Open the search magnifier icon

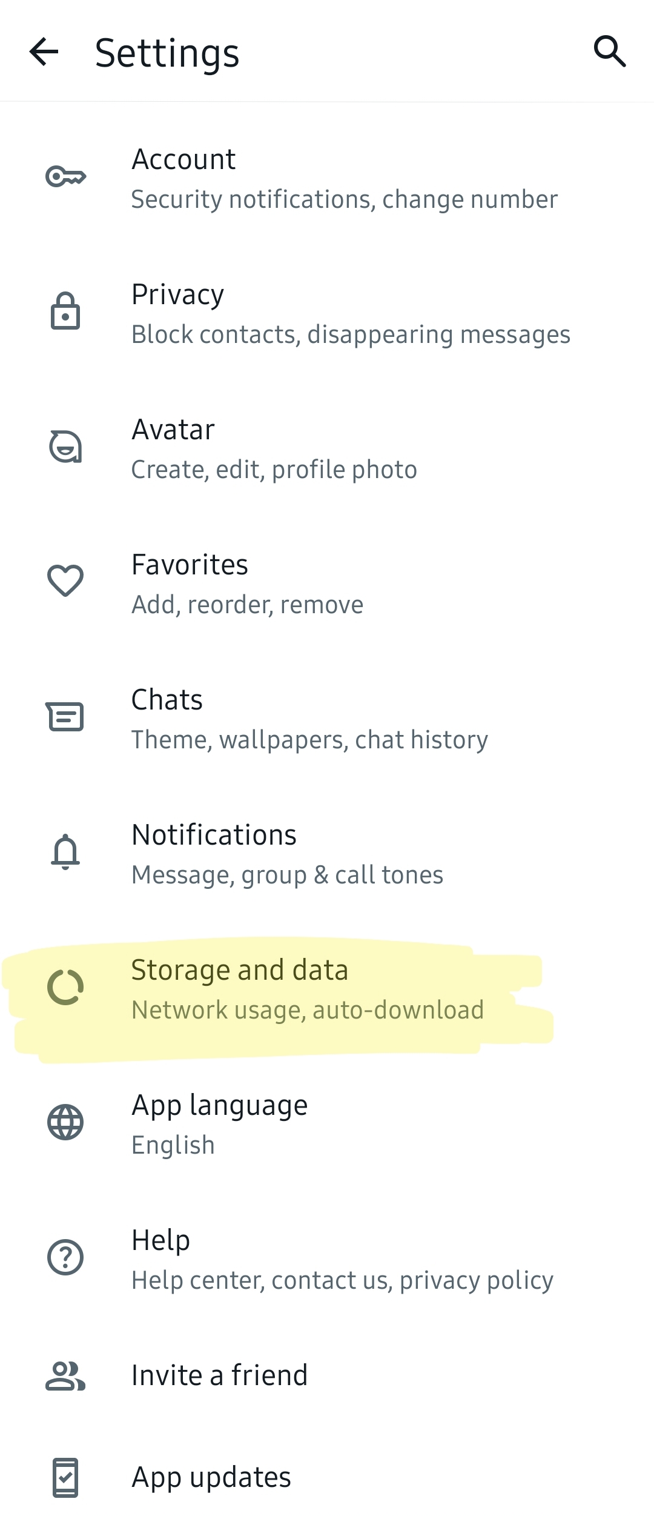(609, 51)
